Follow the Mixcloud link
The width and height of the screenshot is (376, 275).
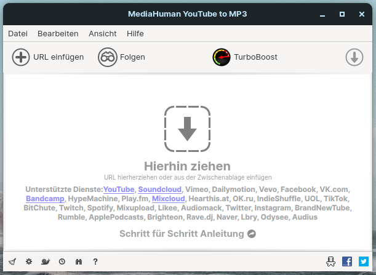pos(169,199)
